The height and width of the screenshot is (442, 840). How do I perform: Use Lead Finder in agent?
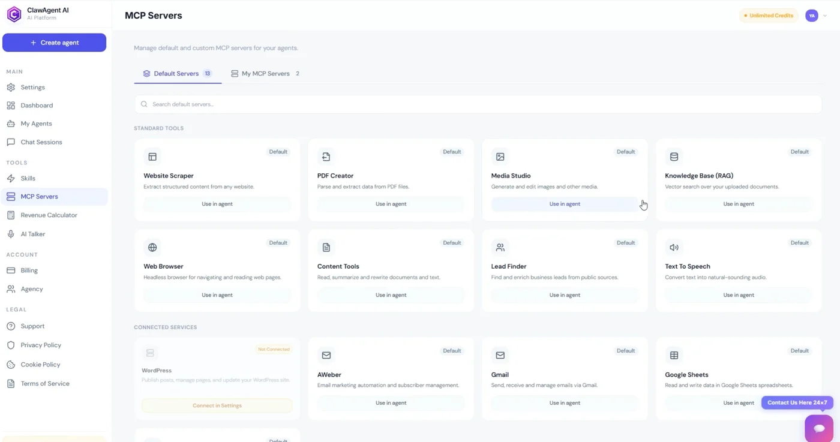pos(565,295)
